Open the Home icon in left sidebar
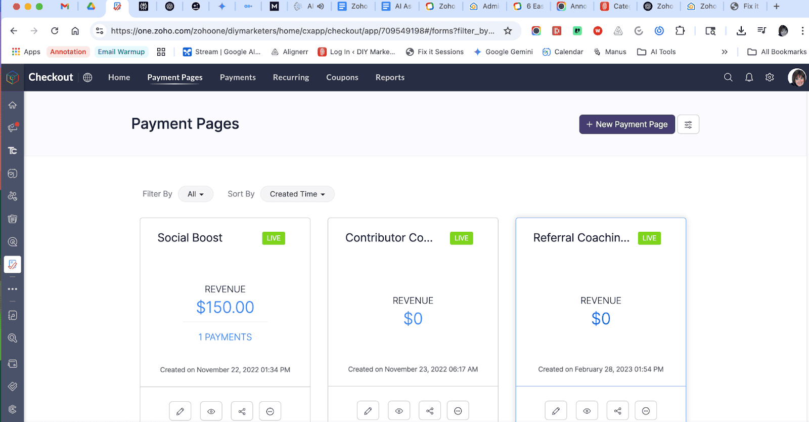Image resolution: width=809 pixels, height=422 pixels. pos(13,105)
